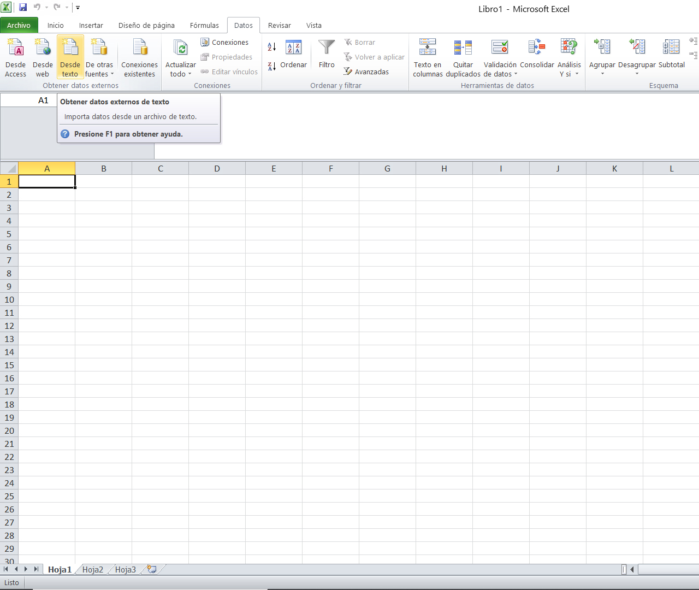Screen dimensions: 699x590
Task: Open the Archivo menu tab
Action: point(19,26)
